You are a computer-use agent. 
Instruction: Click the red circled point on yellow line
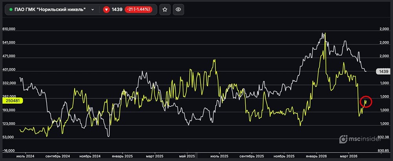coord(366,101)
